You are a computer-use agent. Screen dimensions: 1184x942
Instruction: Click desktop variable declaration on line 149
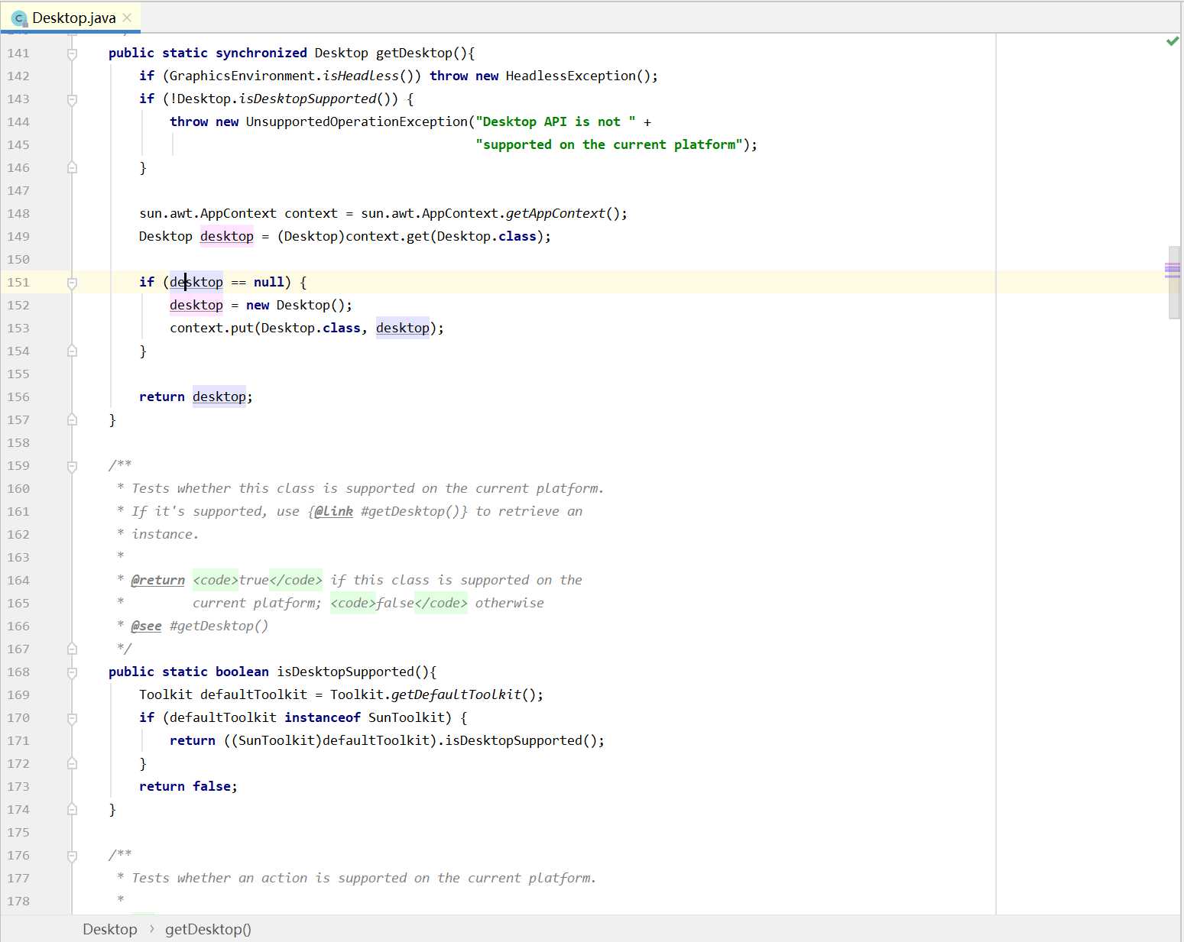pyautogui.click(x=227, y=236)
